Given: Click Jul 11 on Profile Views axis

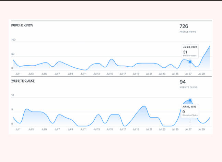Looking at the screenshot, I should (x=83, y=74).
